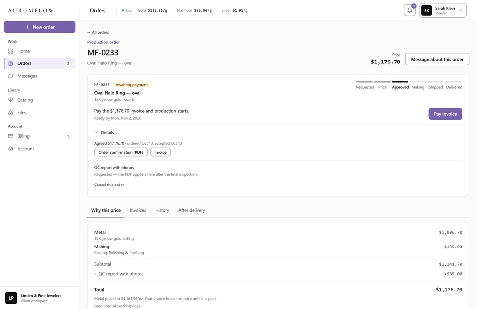This screenshot has width=477, height=309.
Task: Click Message about this order
Action: tap(437, 59)
